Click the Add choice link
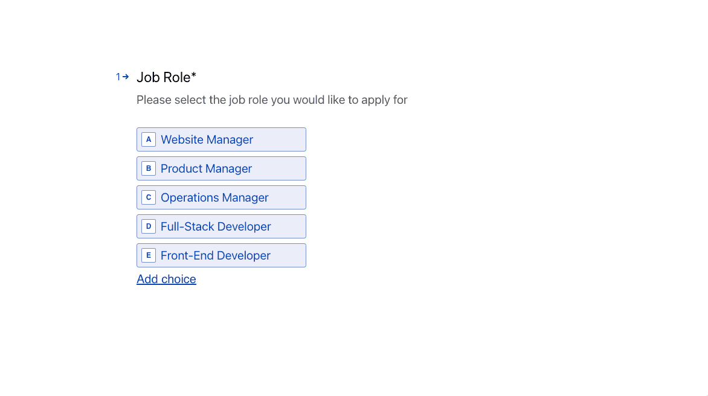The image size is (708, 396). (166, 279)
